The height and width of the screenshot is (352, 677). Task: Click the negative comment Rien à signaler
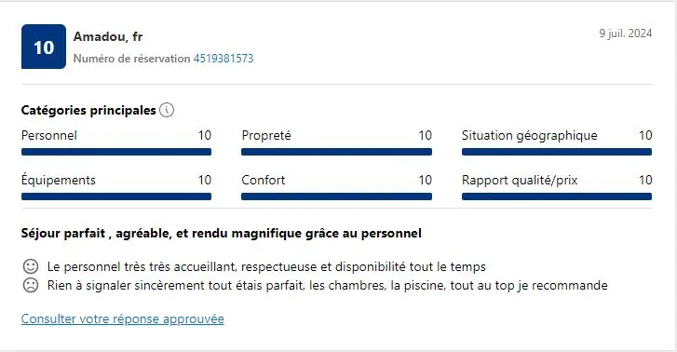coord(327,285)
